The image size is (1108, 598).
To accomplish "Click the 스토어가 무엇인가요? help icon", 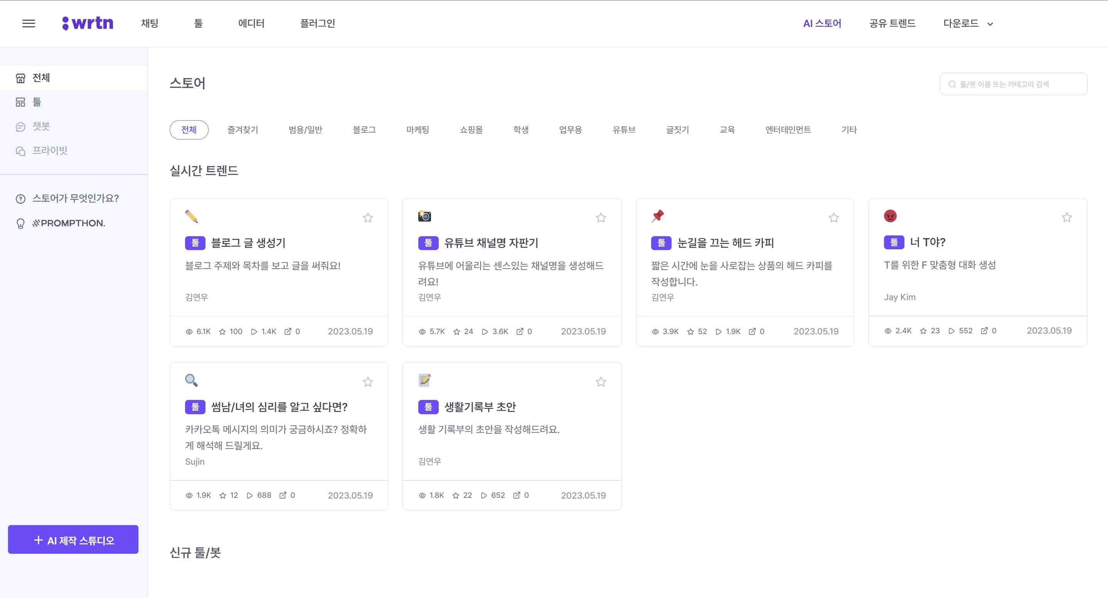I will 20,198.
